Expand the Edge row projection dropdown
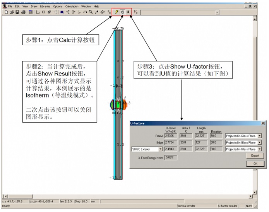This screenshot has height=212, width=269. pos(259,142)
